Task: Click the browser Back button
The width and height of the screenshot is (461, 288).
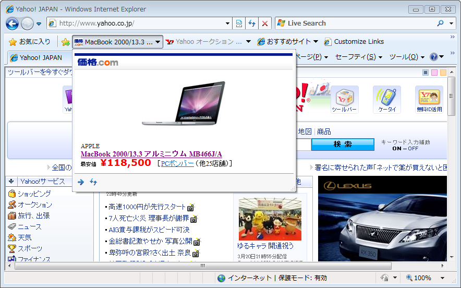Action: [x=12, y=23]
